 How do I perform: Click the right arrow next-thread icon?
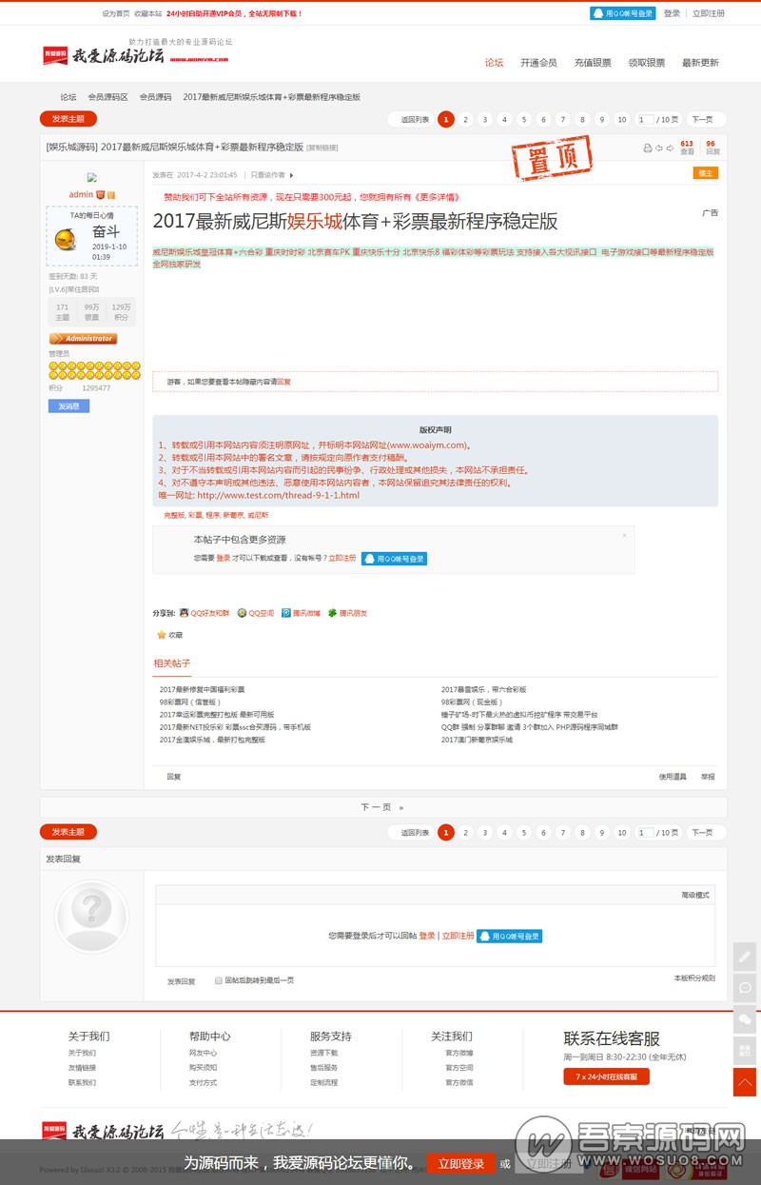pos(670,148)
